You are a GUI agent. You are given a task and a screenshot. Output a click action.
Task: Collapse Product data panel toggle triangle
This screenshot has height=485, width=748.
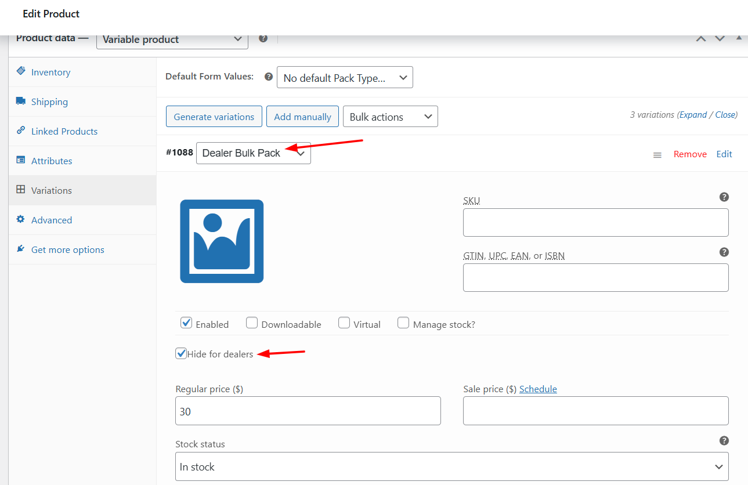point(739,38)
